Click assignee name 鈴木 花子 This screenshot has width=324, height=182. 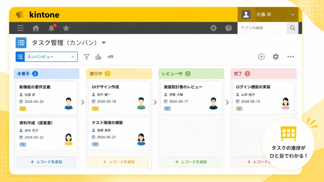(32, 130)
